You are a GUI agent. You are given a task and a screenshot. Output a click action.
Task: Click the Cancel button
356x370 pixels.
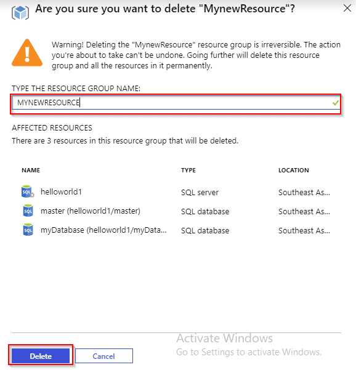tap(104, 356)
